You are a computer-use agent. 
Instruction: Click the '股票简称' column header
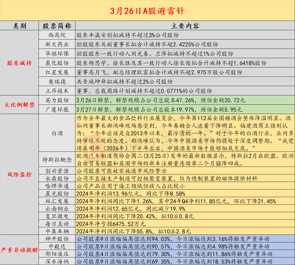point(57,26)
